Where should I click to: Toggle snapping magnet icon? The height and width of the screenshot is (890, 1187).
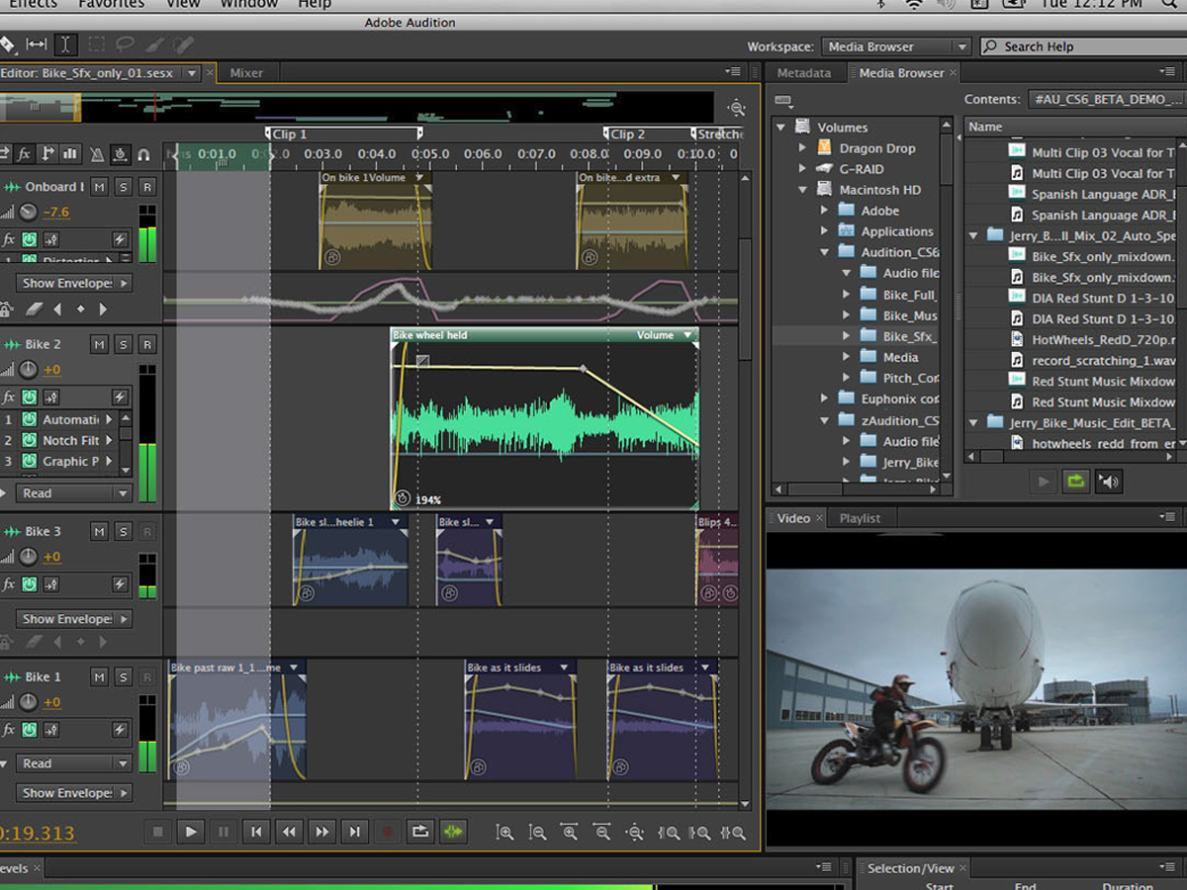[144, 154]
